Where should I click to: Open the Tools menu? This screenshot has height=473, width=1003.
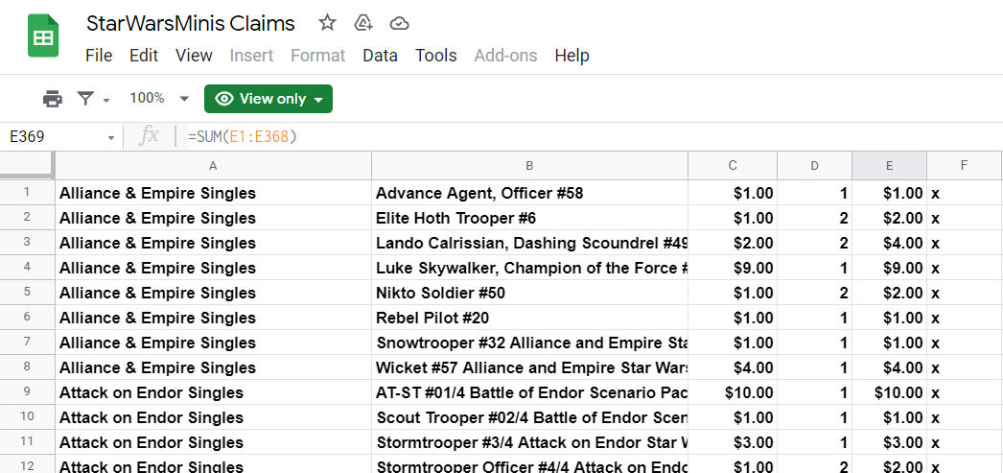click(435, 56)
